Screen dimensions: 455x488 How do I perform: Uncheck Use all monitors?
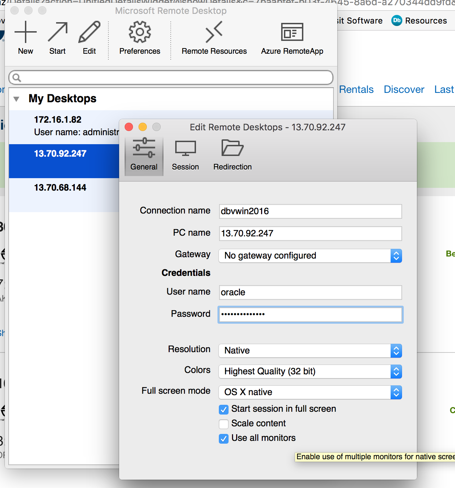(x=224, y=439)
